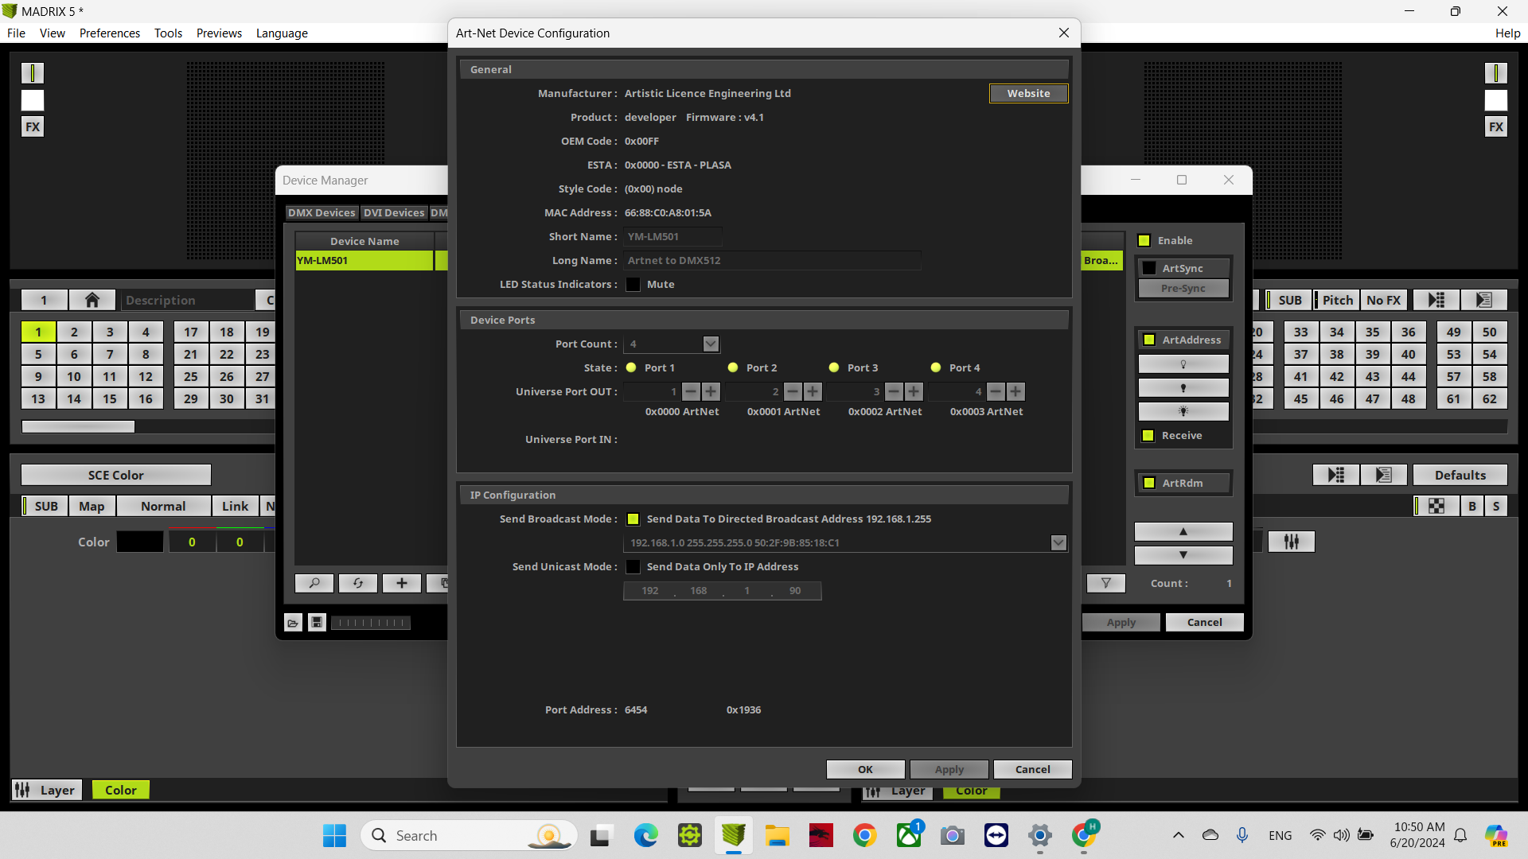The image size is (1528, 859).
Task: Cancel the Art-Net Device Configuration dialog
Action: coord(1032,769)
